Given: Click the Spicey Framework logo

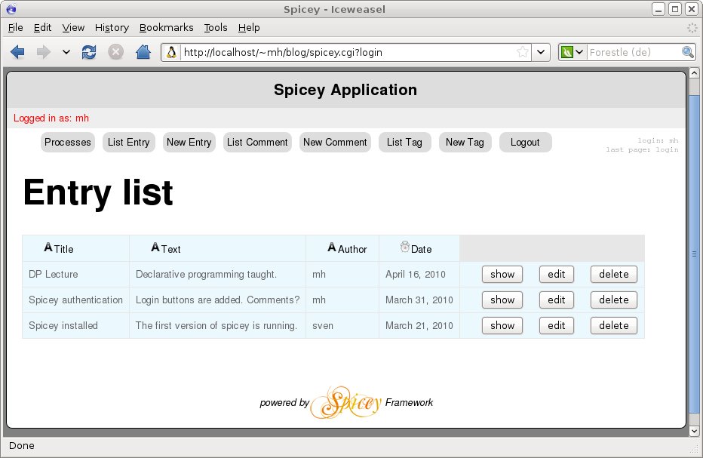Looking at the screenshot, I should pyautogui.click(x=346, y=402).
